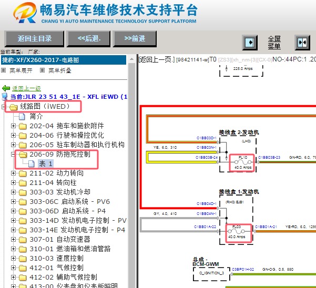Viewport: 316px width, 288px height.
Task: Click the 接线盒 2-发动机 component title
Action: [239, 132]
